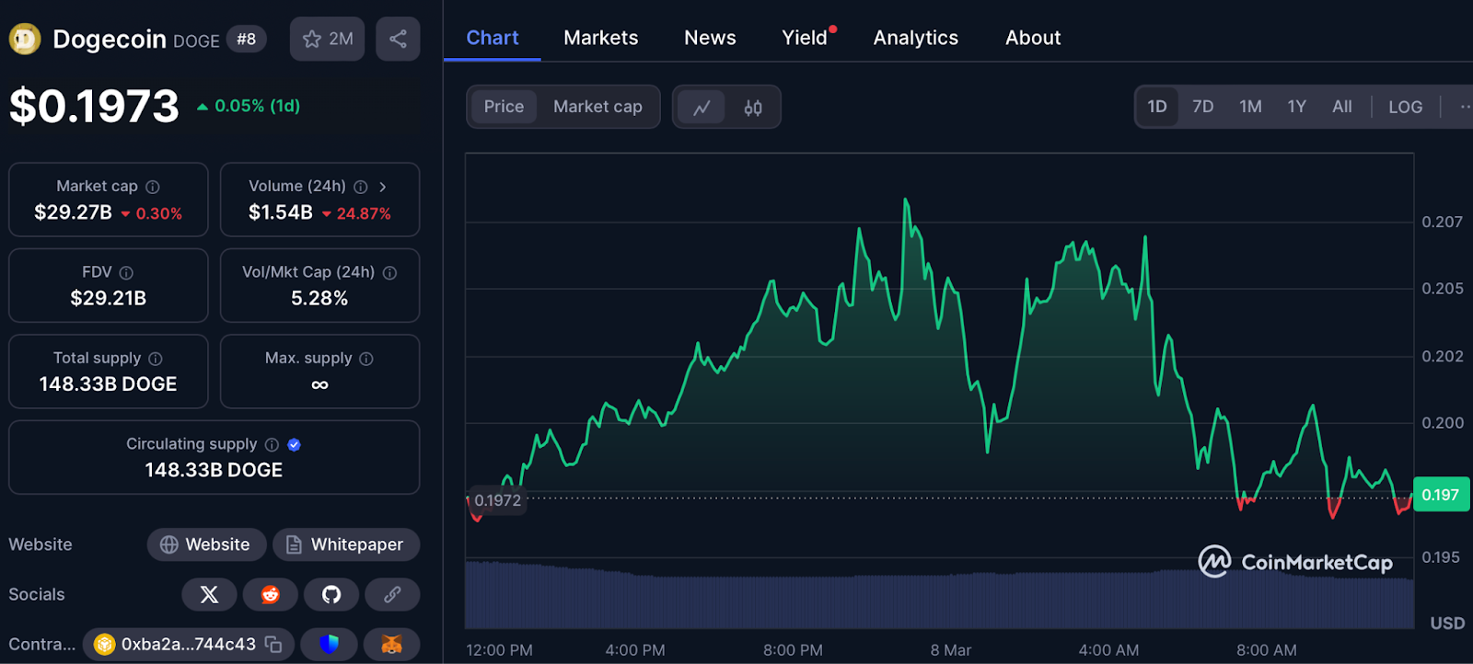Show Vol/Mkt Cap (24h) info icon
1473x664 pixels.
coord(389,273)
